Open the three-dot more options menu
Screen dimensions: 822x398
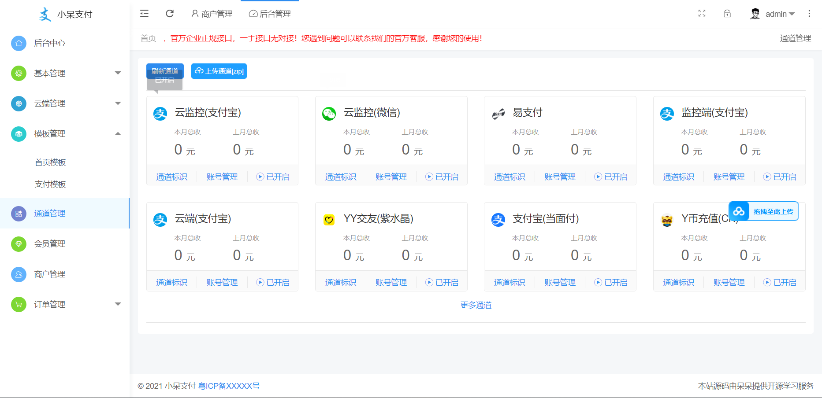click(x=809, y=14)
